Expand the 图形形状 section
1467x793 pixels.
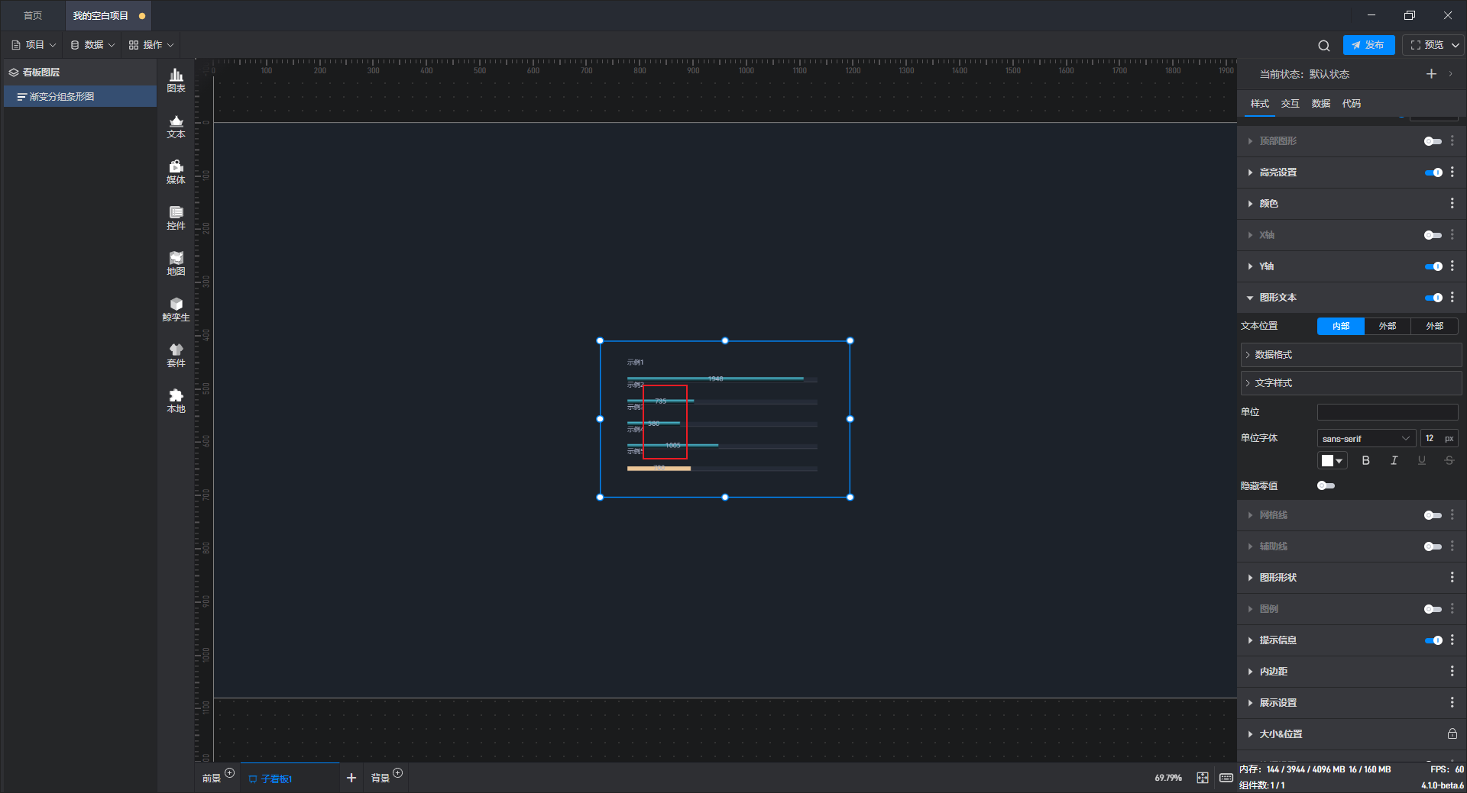pyautogui.click(x=1250, y=578)
